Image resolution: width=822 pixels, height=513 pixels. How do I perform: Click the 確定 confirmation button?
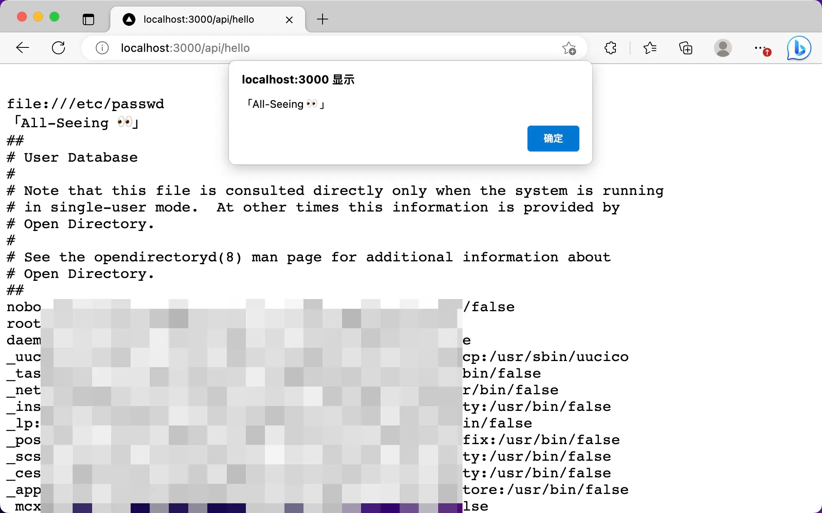[553, 138]
